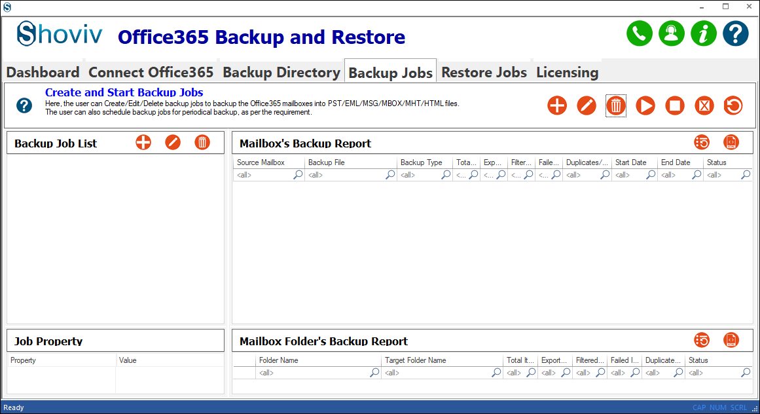Open the Connect Office365 tab
Image resolution: width=760 pixels, height=414 pixels.
[151, 72]
